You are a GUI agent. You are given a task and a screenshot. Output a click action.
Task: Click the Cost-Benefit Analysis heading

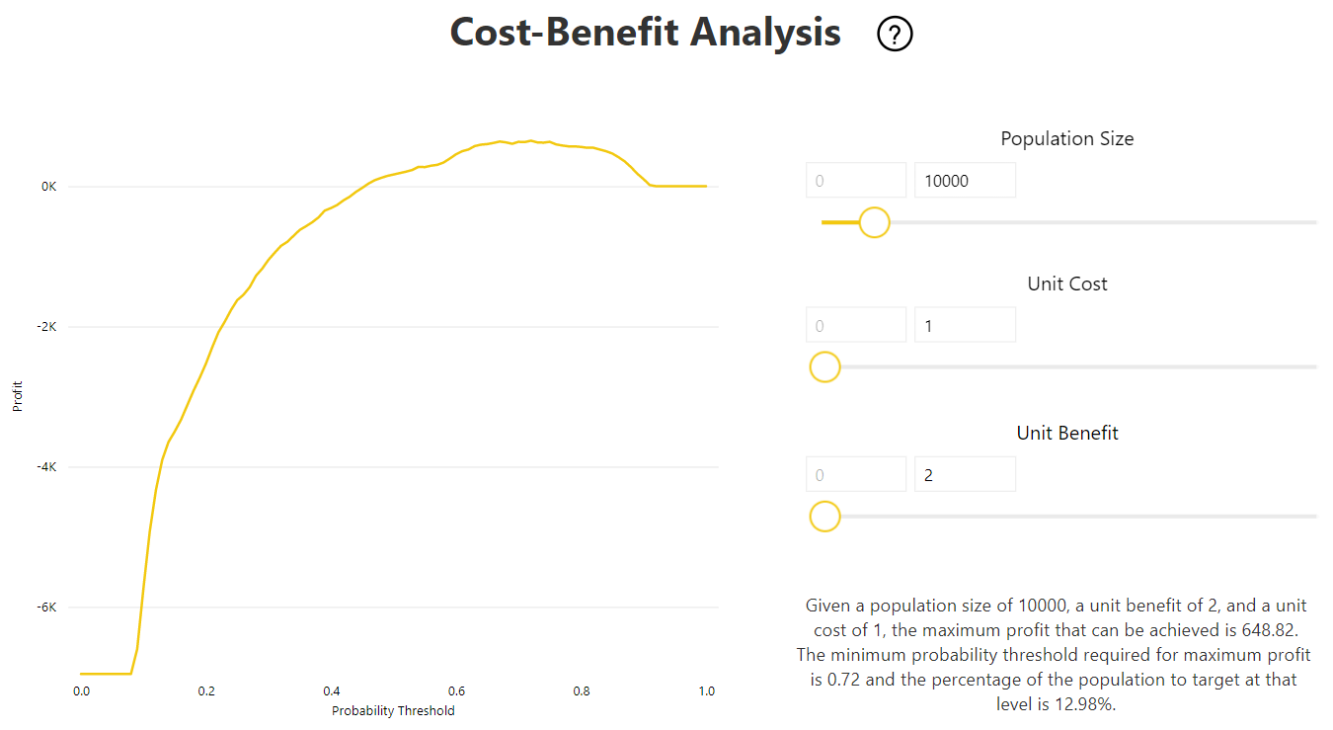pyautogui.click(x=645, y=33)
